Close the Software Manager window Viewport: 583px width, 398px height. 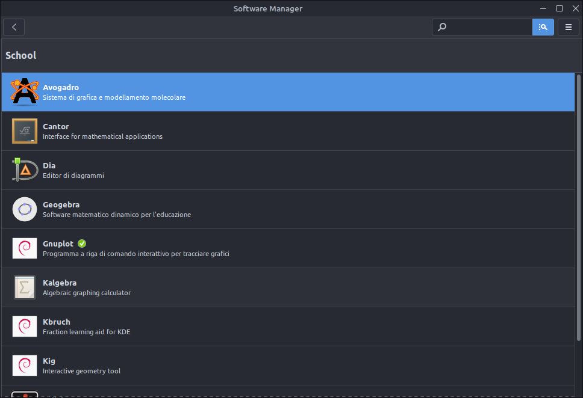coord(576,8)
